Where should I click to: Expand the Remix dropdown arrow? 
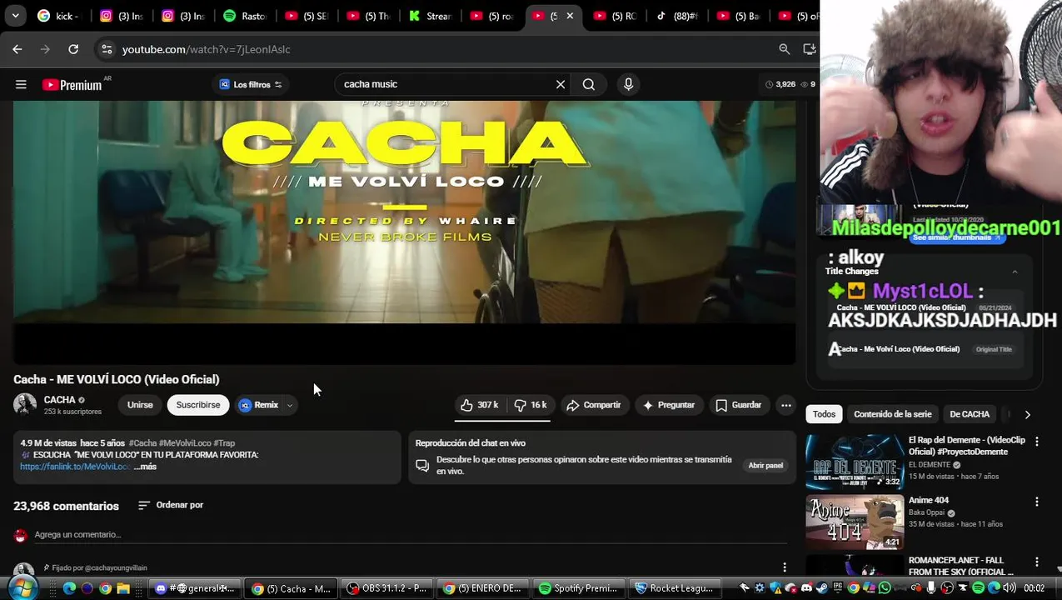289,406
